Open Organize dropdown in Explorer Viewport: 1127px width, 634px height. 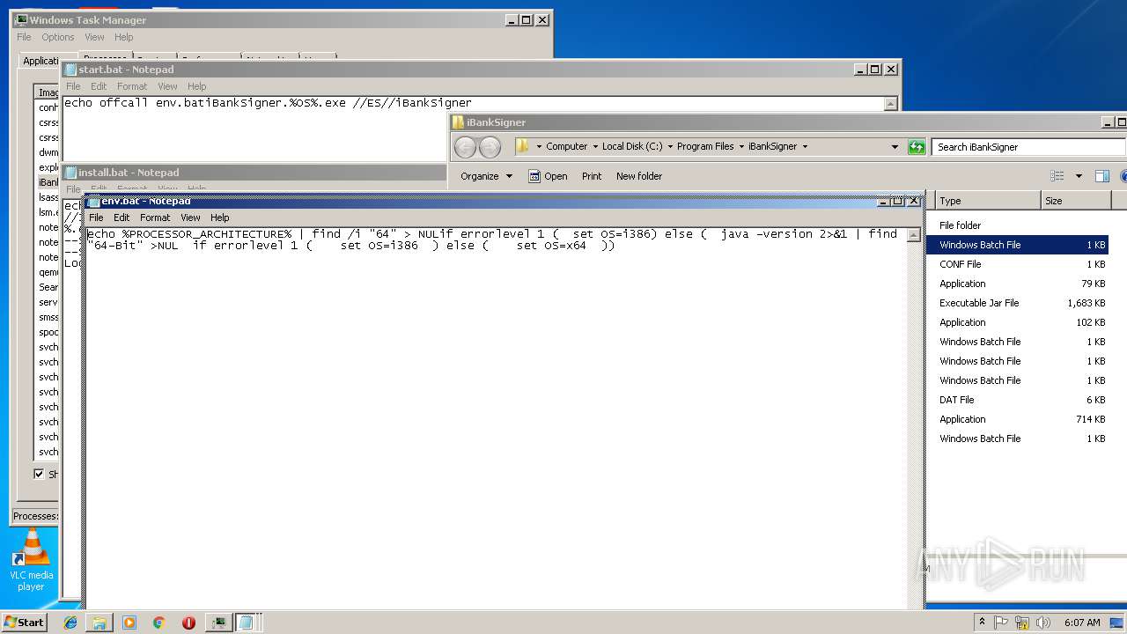click(x=486, y=176)
